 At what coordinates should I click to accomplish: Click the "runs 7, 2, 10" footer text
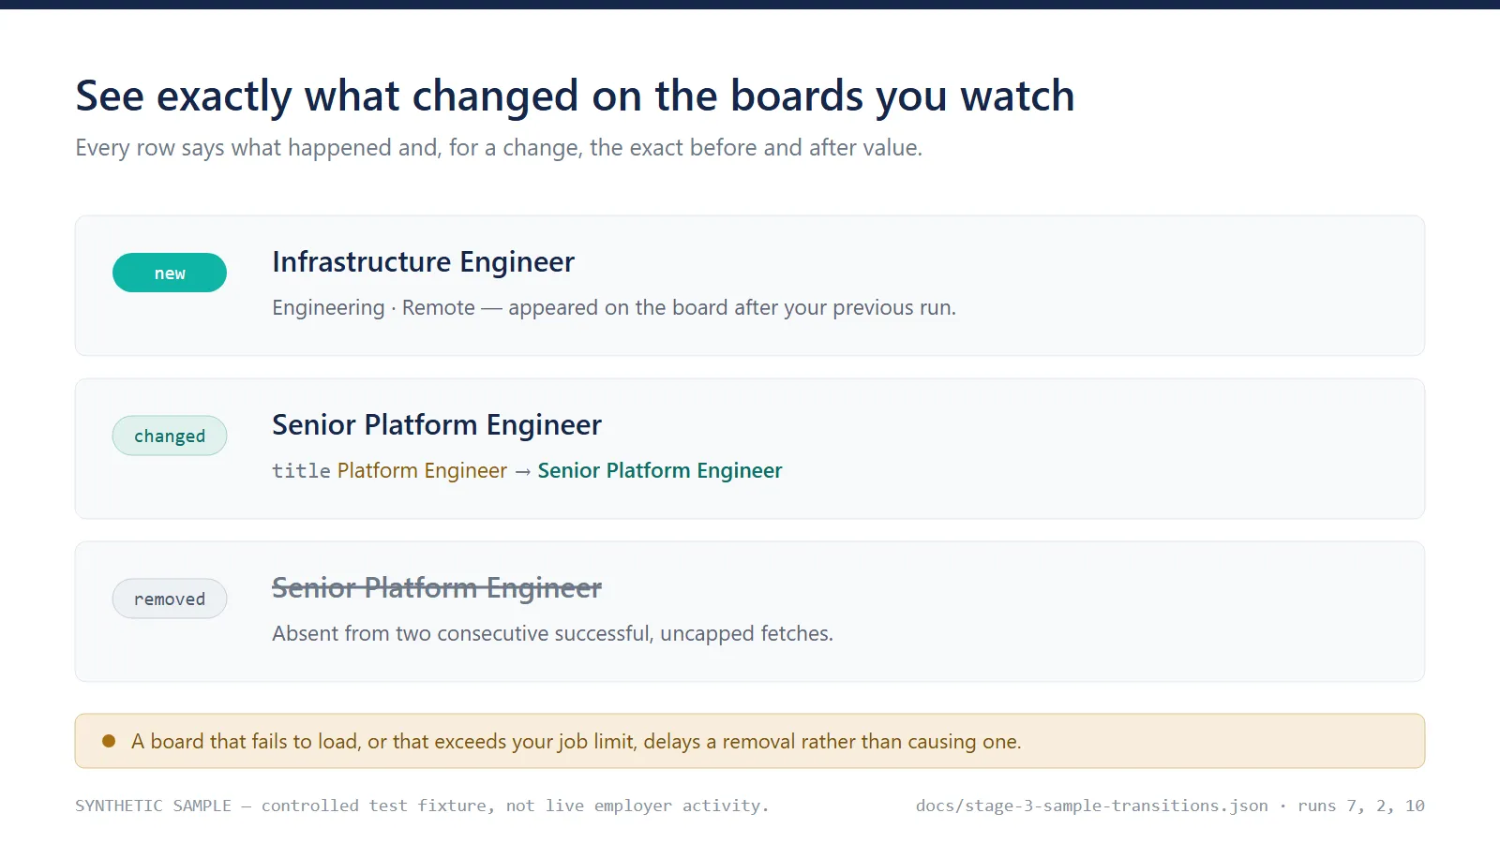[x=1361, y=806]
